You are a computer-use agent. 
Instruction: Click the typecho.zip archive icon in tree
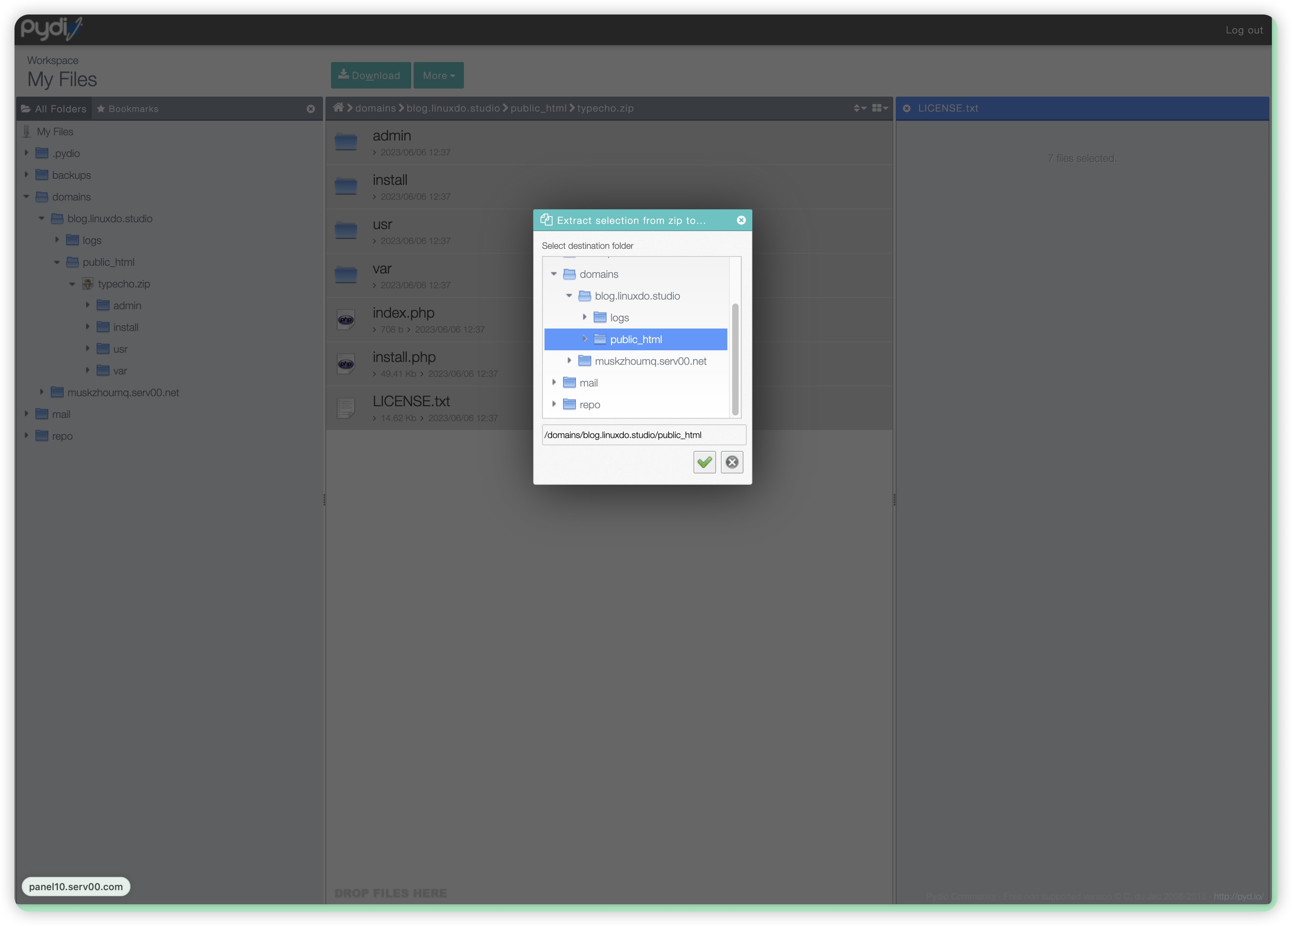point(88,283)
